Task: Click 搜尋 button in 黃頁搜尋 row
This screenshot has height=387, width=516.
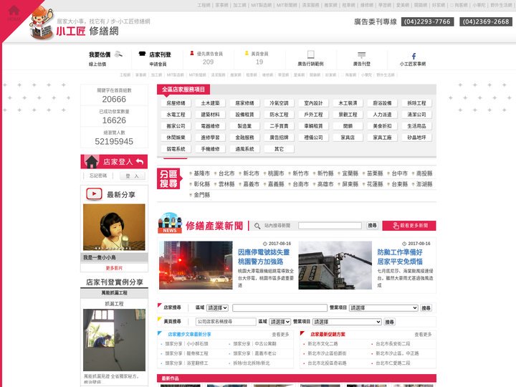Action: click(x=390, y=322)
